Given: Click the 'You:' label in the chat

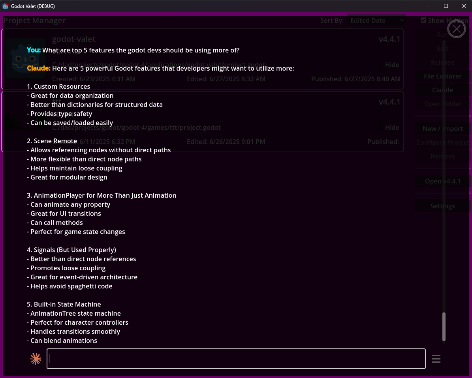Looking at the screenshot, I should coord(34,50).
